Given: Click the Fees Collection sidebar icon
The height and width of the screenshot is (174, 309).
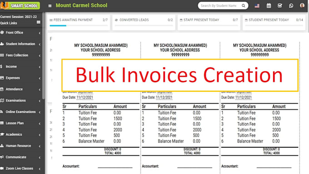Looking at the screenshot, I should click(x=2, y=55).
